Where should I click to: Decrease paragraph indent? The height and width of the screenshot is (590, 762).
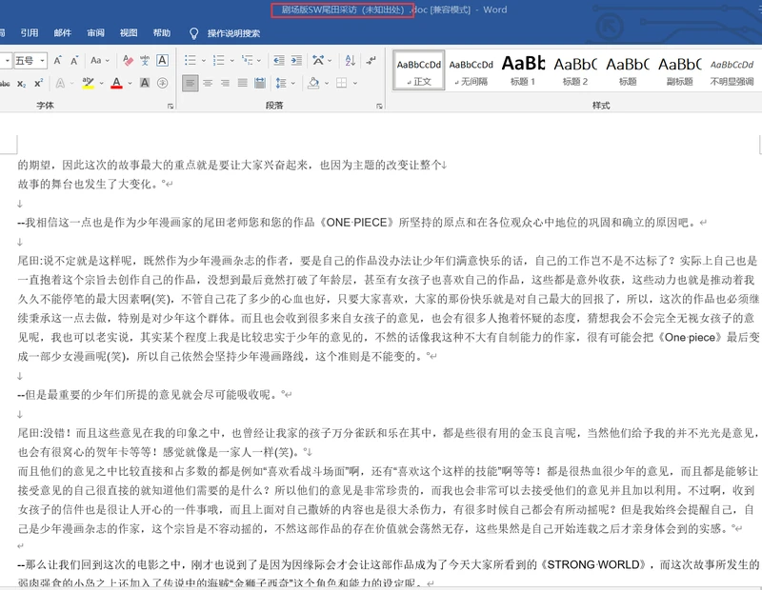pyautogui.click(x=279, y=60)
